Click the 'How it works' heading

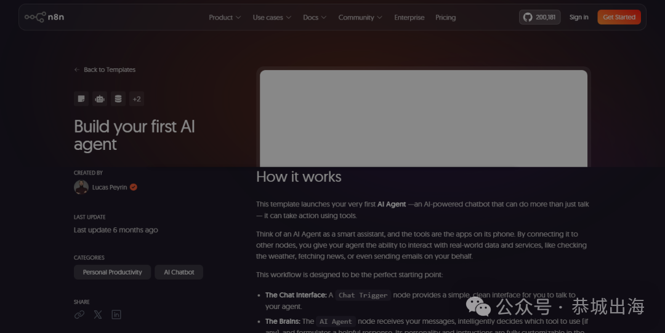[299, 176]
